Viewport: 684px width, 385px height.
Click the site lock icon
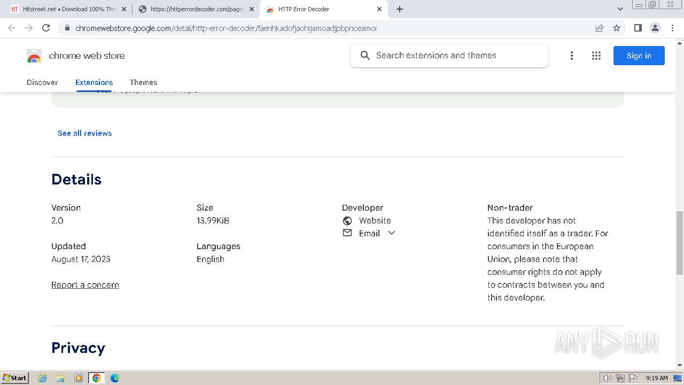coord(67,28)
